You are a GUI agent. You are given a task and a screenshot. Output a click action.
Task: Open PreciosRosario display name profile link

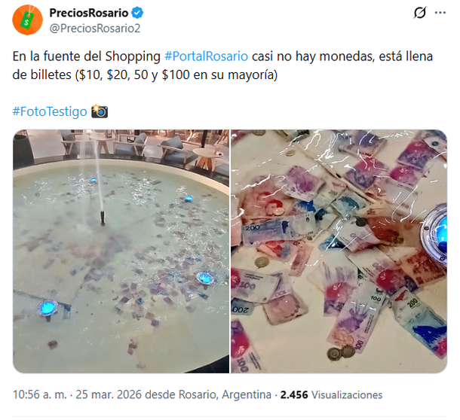coord(89,14)
